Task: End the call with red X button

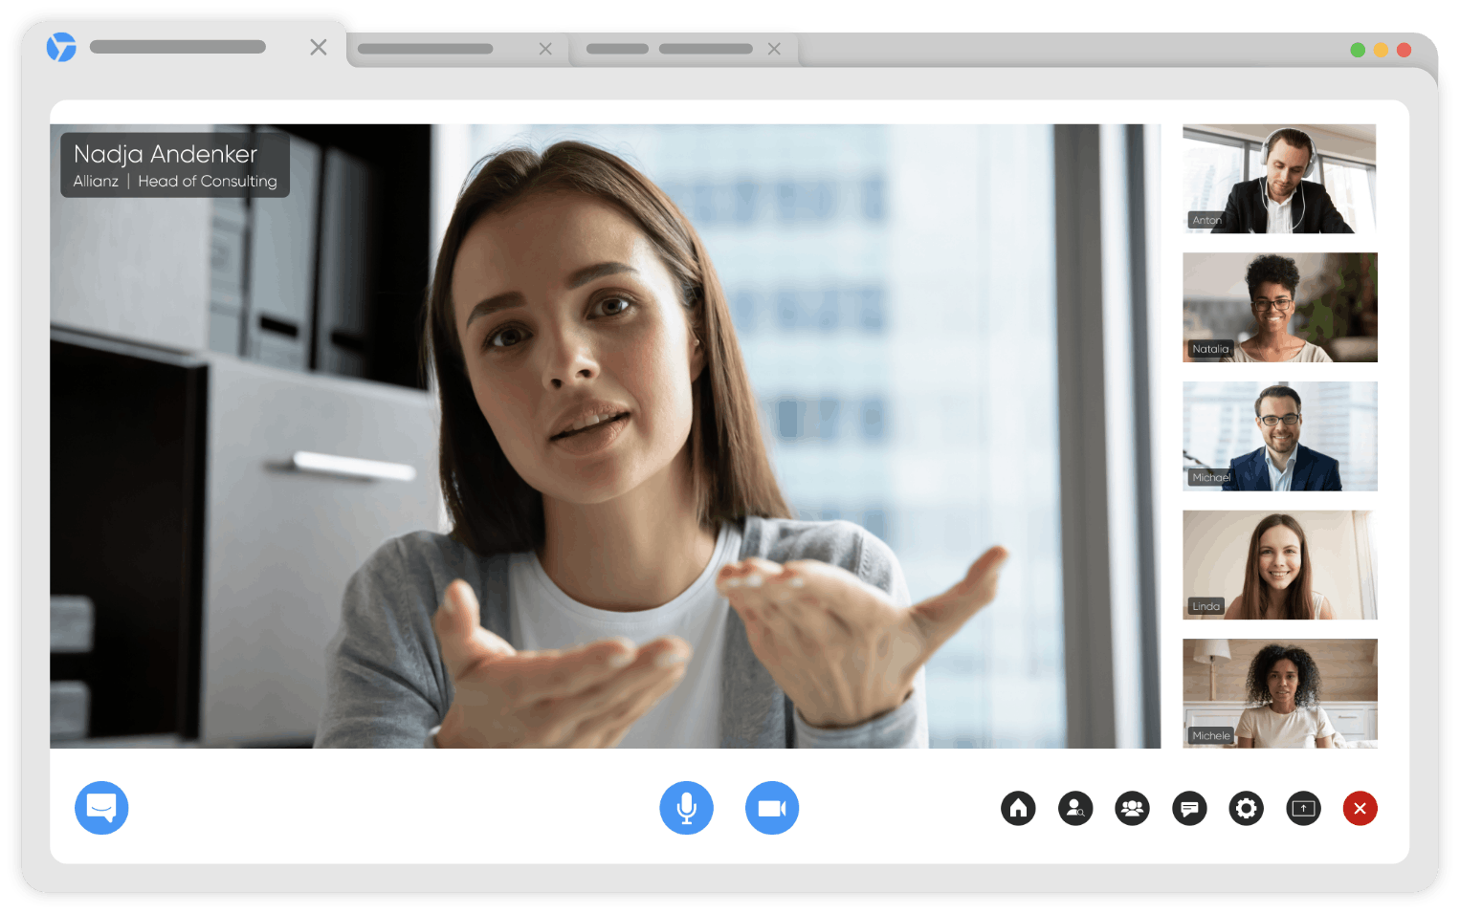Action: (x=1360, y=809)
